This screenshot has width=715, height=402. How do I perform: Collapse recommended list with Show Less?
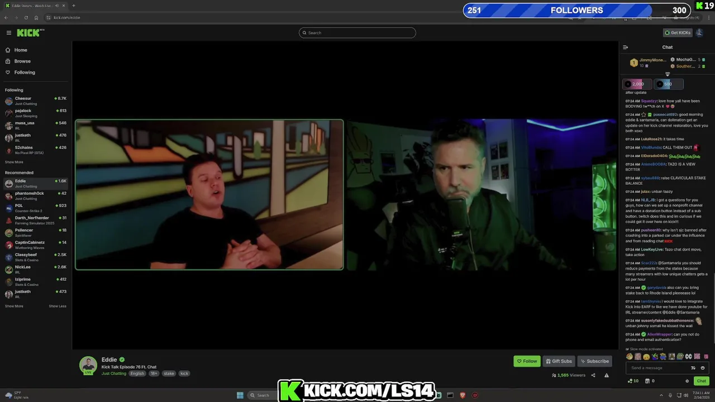point(58,307)
